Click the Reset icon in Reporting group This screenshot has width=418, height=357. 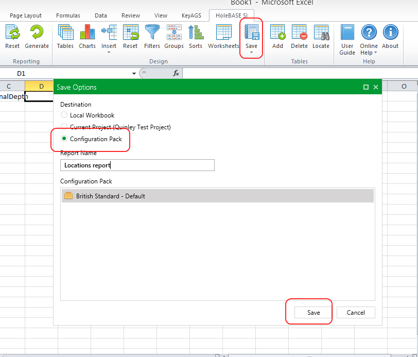pos(12,32)
